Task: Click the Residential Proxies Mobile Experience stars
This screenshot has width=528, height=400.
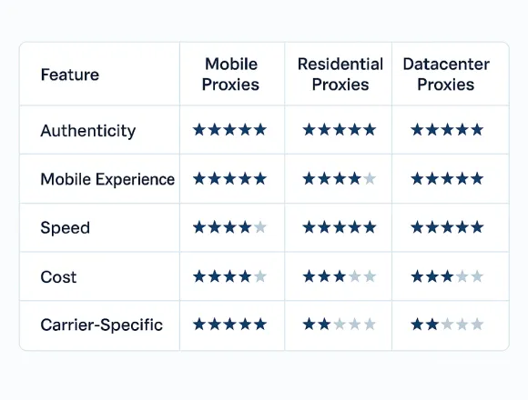Action: [x=339, y=178]
